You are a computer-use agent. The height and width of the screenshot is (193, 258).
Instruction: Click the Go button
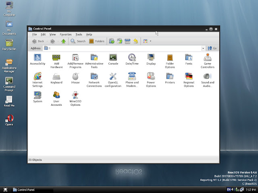[x=212, y=48]
